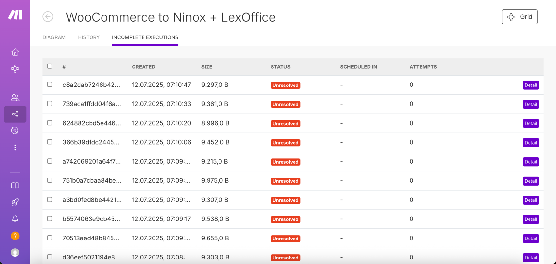This screenshot has width=556, height=264.
Task: Click Unresolved badge for b5574063e9cb45...
Action: [x=285, y=219]
